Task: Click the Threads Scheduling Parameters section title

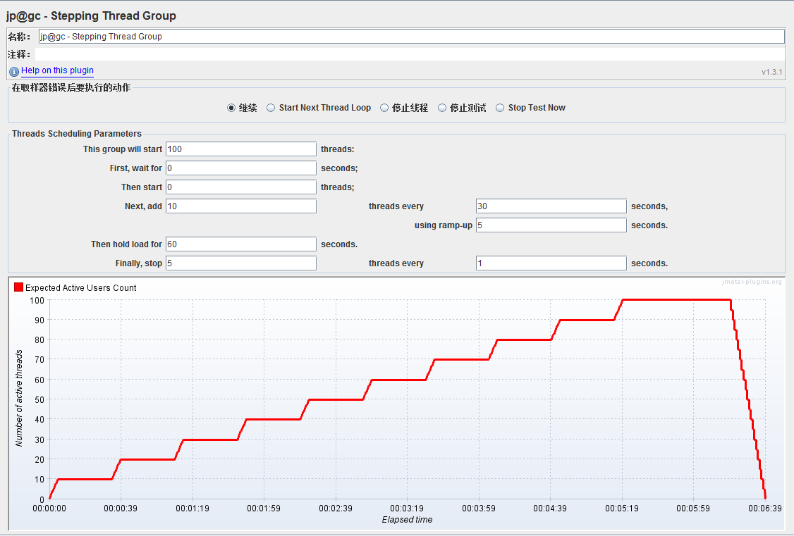Action: click(76, 134)
